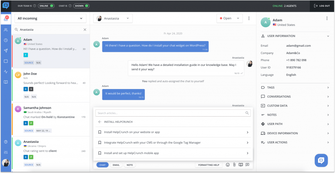335x173 pixels.
Task: Click the paperclip attachment icon
Action: click(234, 165)
